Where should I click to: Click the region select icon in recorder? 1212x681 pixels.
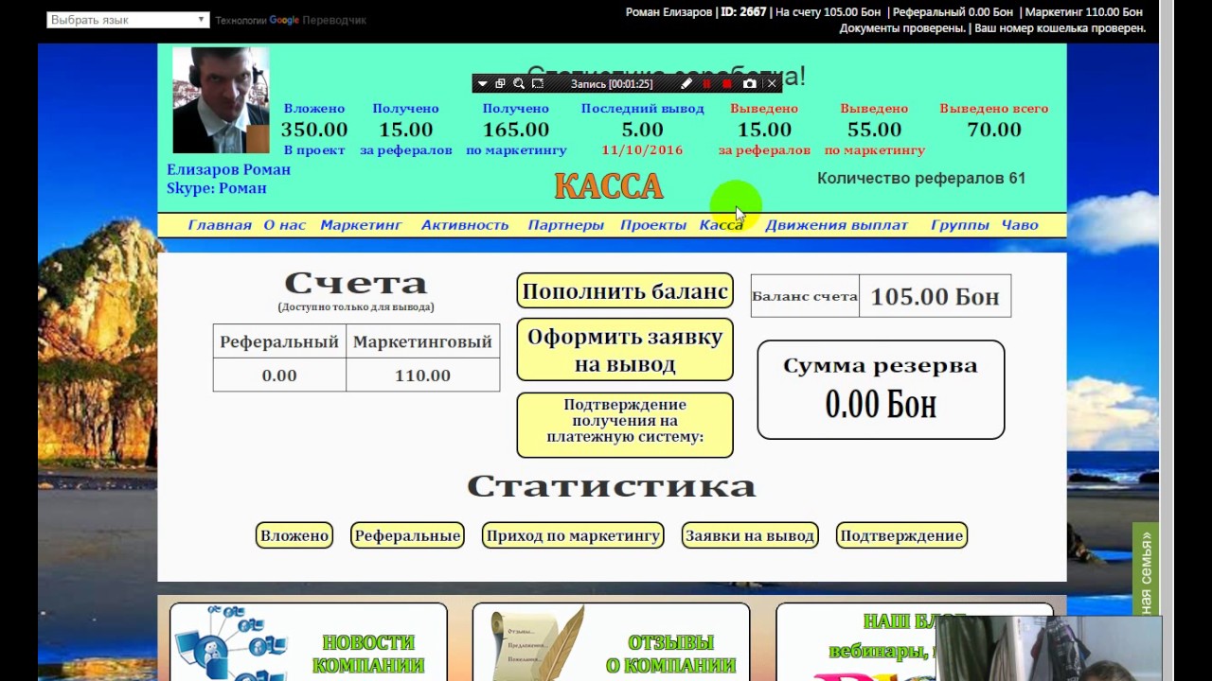pos(538,84)
